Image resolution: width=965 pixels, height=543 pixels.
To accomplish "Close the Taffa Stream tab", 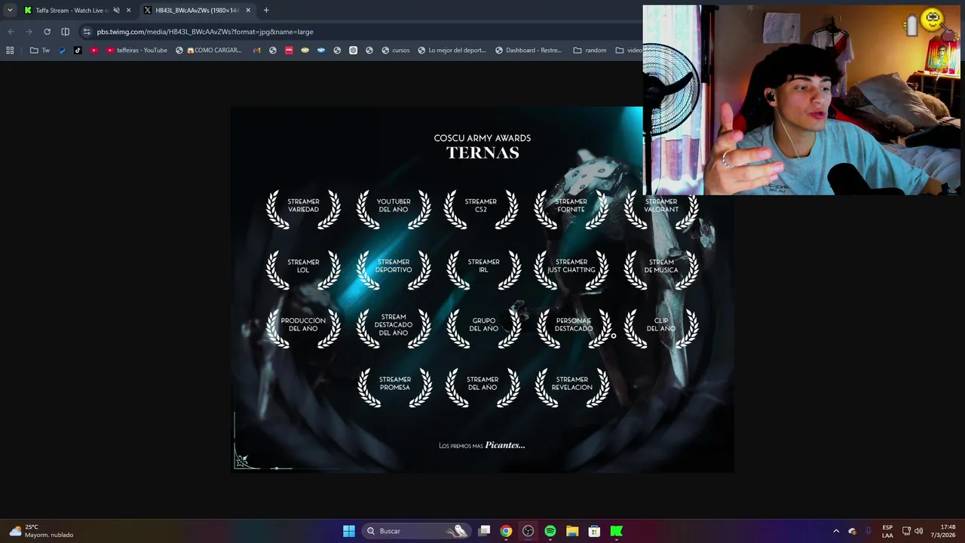I will coord(129,10).
